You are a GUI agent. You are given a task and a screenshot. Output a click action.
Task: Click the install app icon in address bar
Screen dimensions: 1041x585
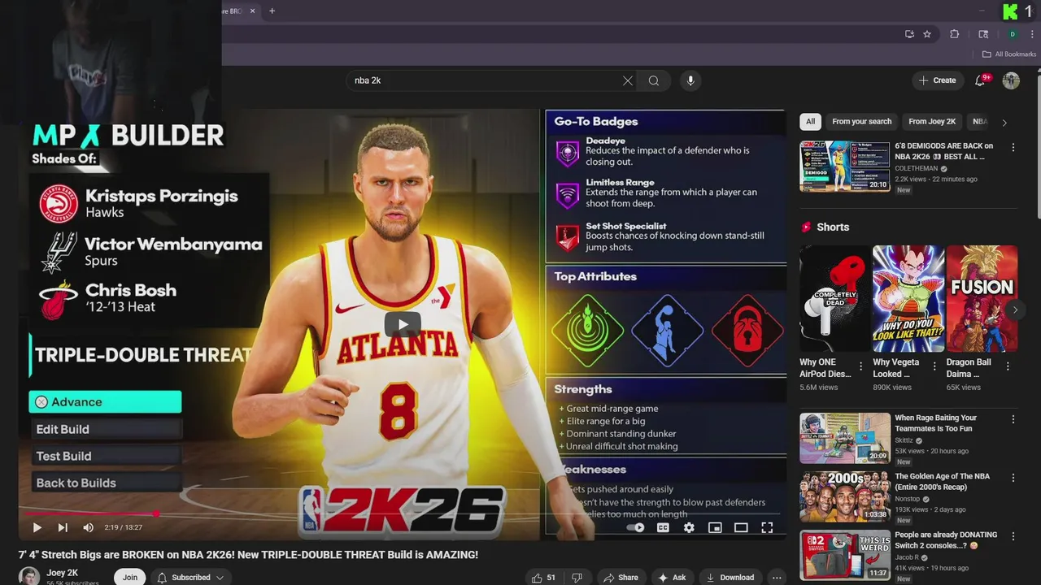pyautogui.click(x=909, y=34)
